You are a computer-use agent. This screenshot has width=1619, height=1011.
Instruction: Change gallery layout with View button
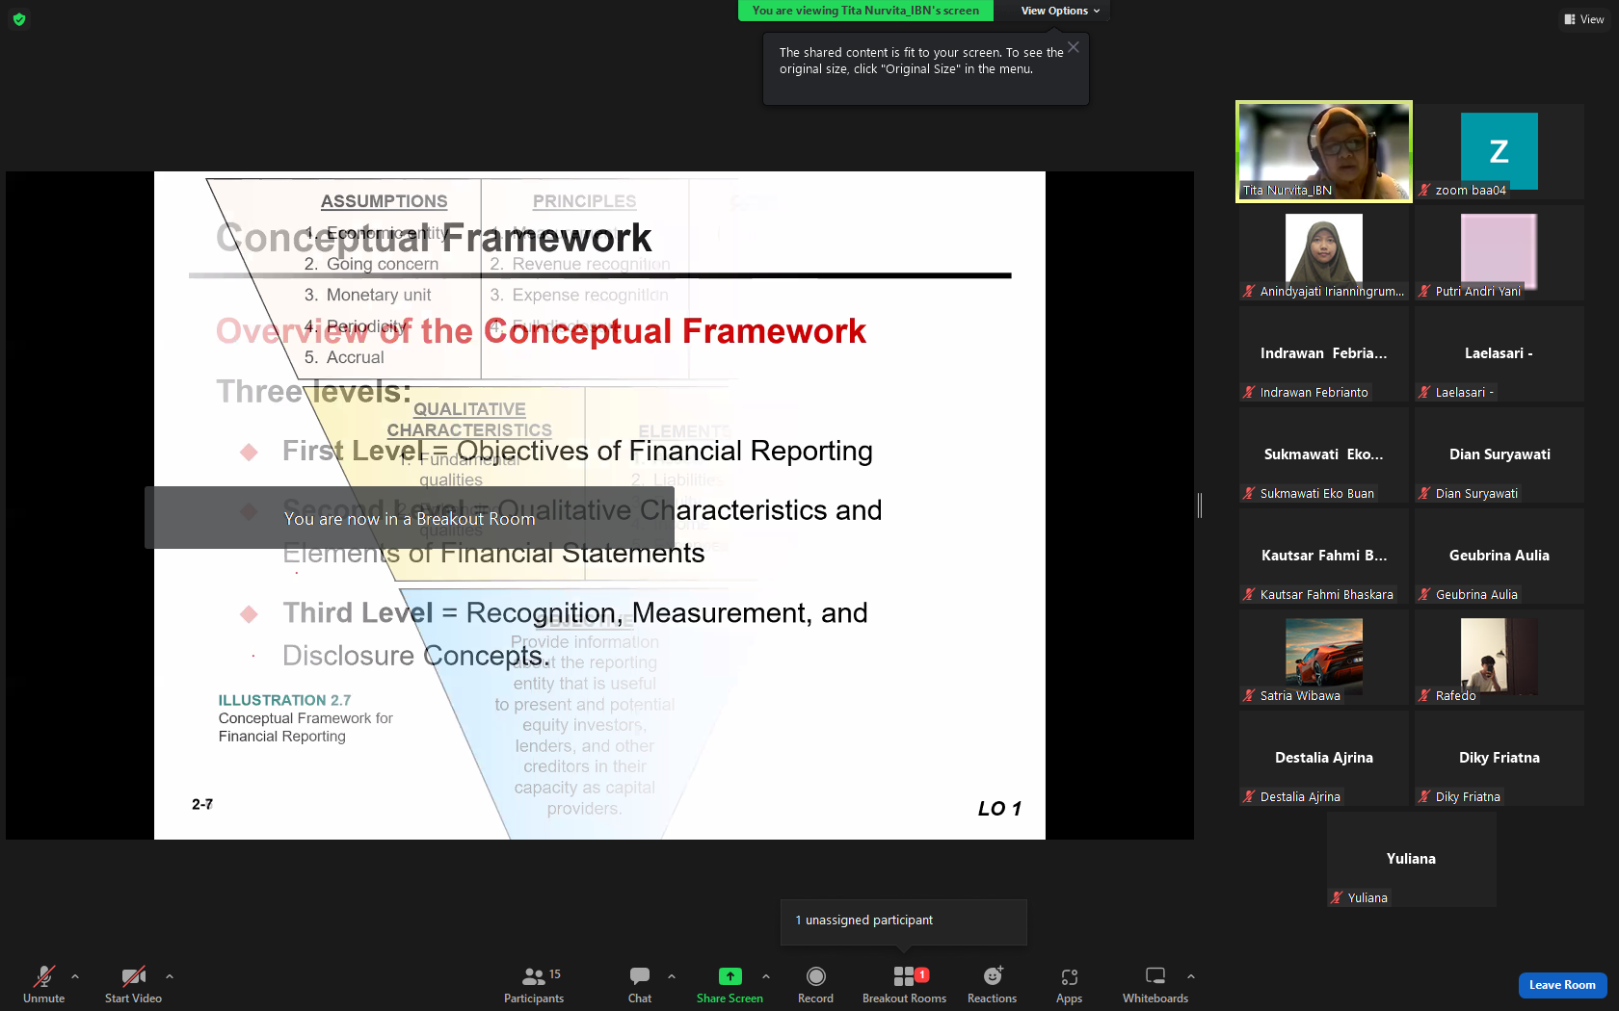click(1583, 19)
